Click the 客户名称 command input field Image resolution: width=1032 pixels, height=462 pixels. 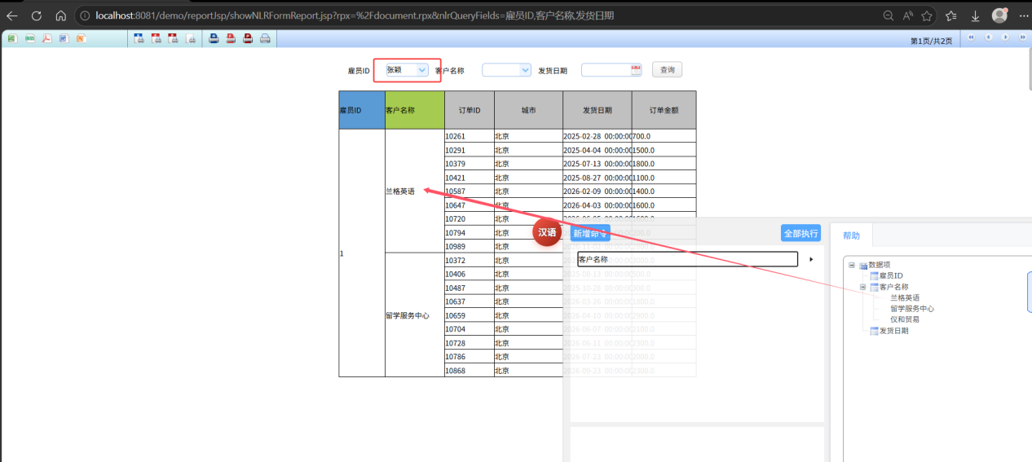(x=686, y=259)
